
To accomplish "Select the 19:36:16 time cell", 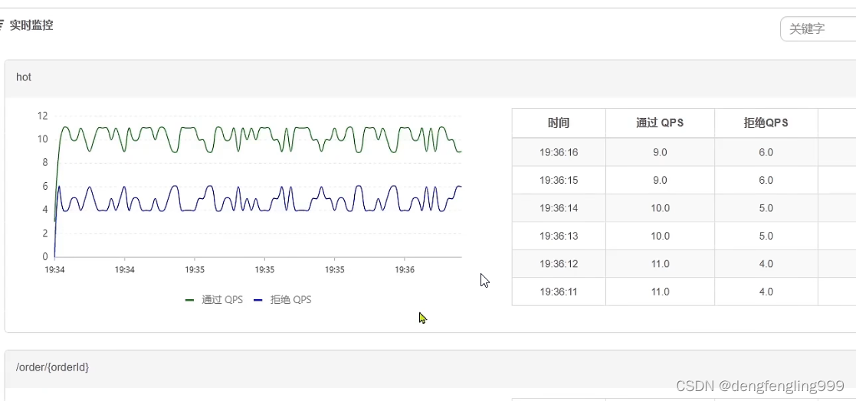I will pos(559,152).
